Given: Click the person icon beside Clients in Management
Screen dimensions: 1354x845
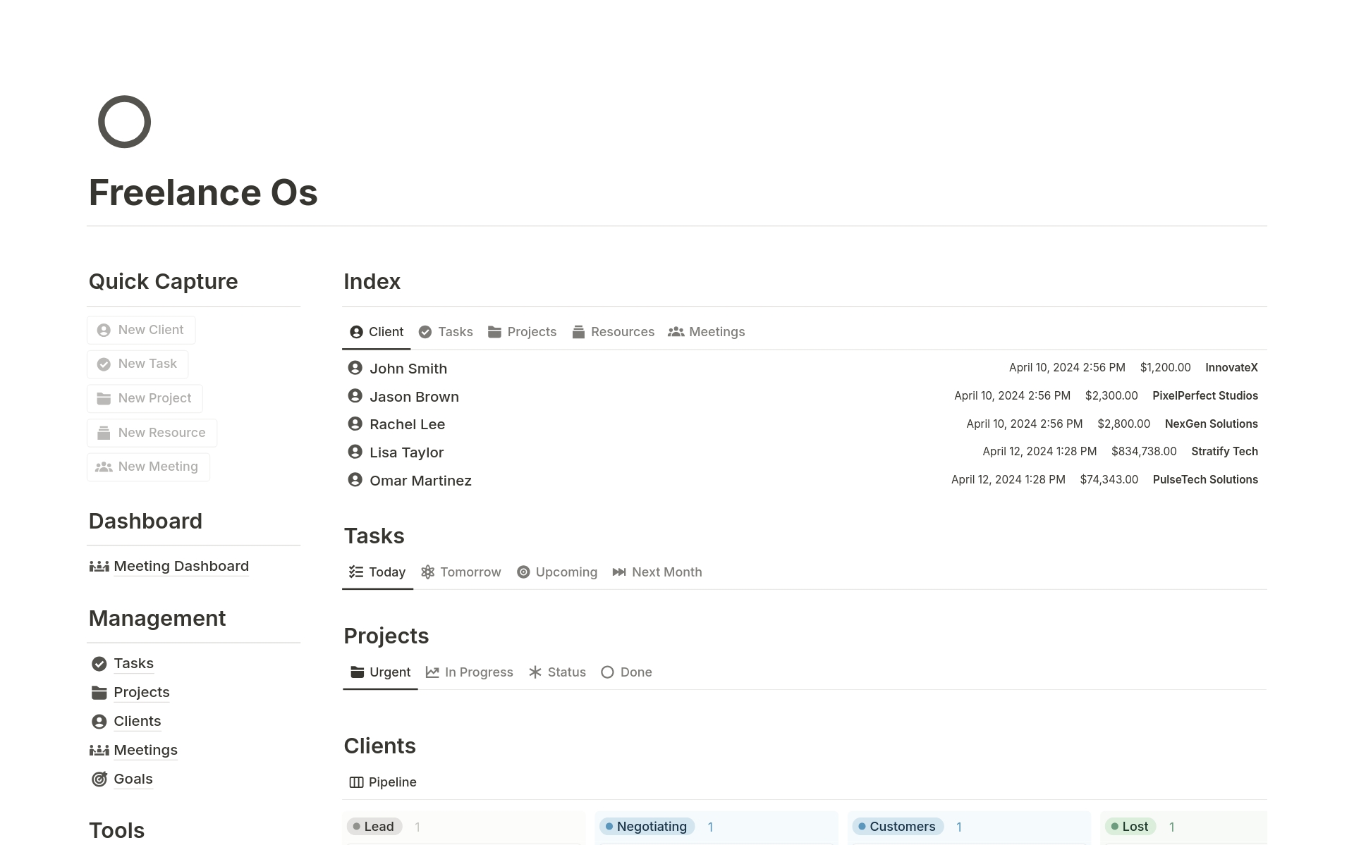Looking at the screenshot, I should [99, 722].
